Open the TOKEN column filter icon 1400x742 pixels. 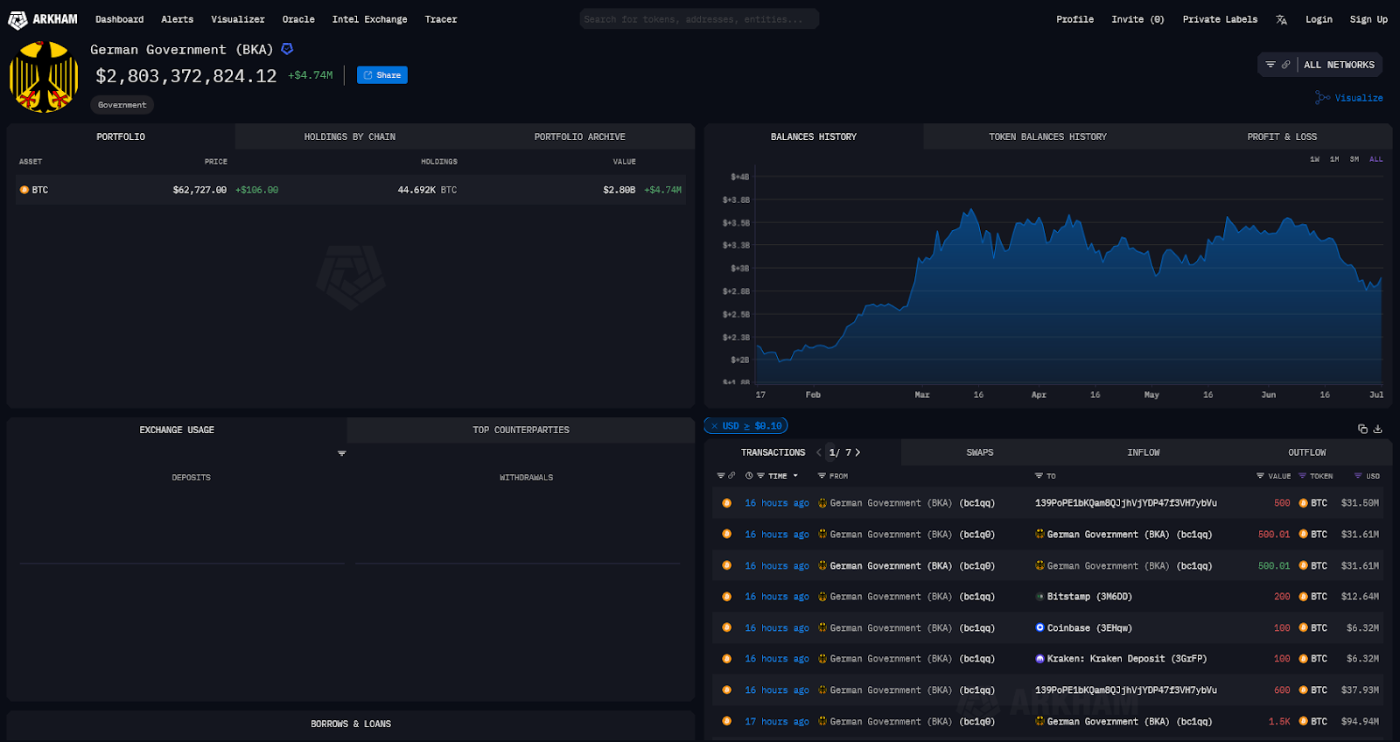[x=1302, y=476]
